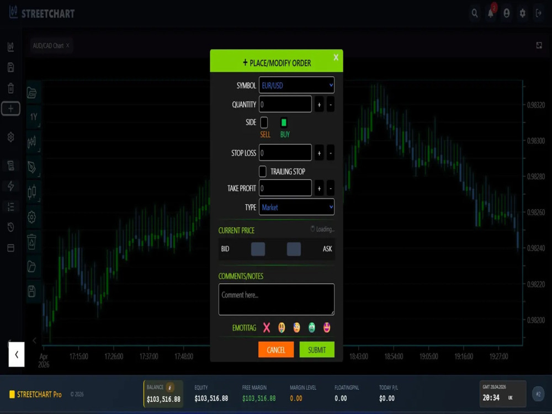Click the candlestick chart icon atop left sidebar

(x=11, y=46)
